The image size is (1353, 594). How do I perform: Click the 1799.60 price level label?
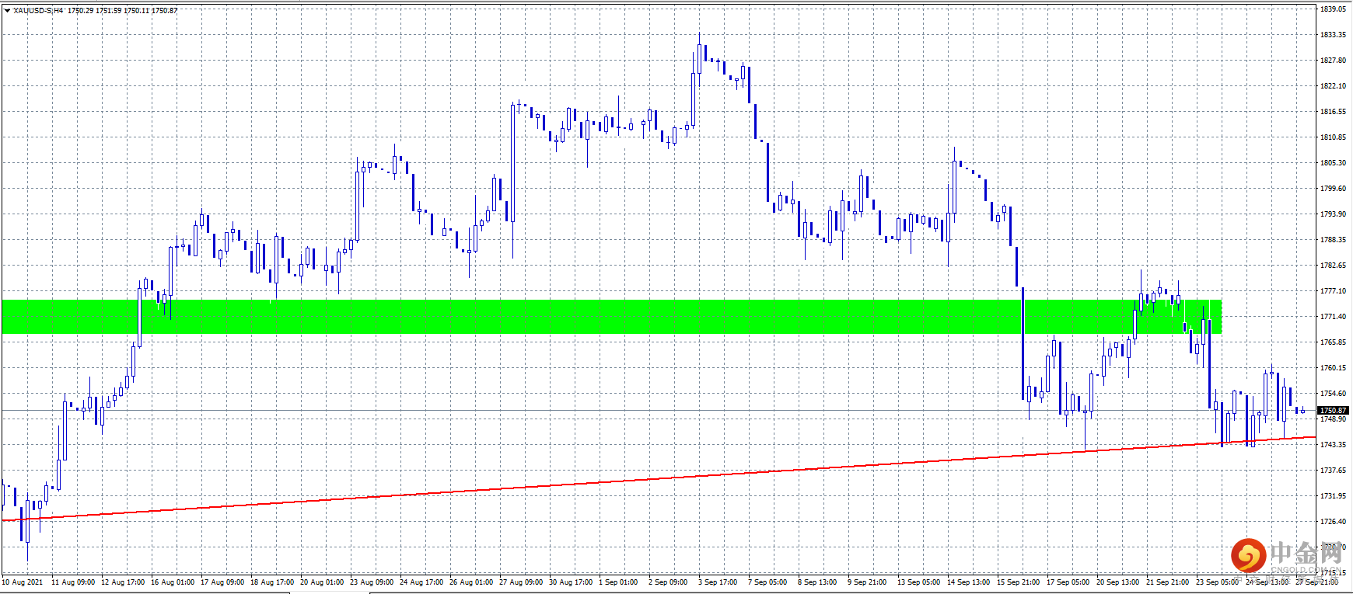1333,189
